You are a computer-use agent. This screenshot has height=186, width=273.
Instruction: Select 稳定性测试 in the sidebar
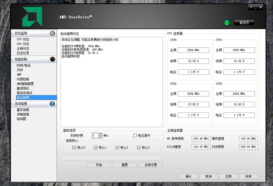[24, 93]
